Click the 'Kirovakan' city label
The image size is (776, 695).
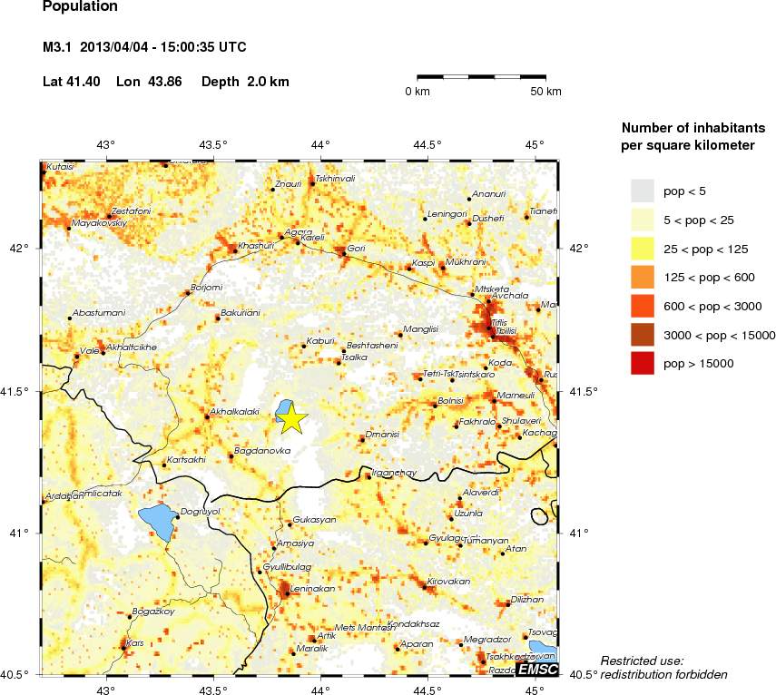(448, 582)
